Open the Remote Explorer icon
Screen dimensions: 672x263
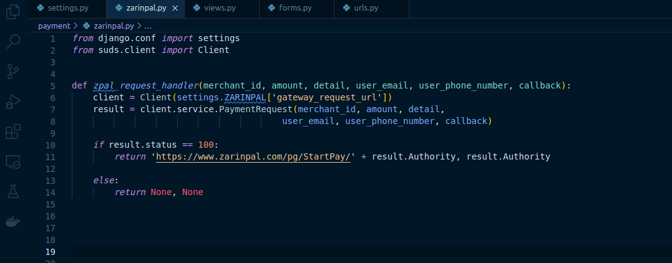[x=13, y=162]
